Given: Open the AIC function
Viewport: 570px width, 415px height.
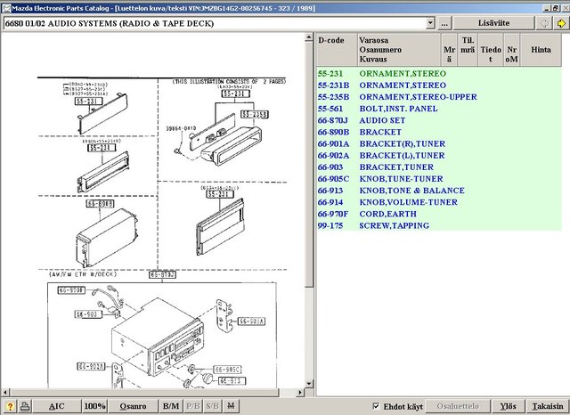Looking at the screenshot, I should click(x=56, y=406).
